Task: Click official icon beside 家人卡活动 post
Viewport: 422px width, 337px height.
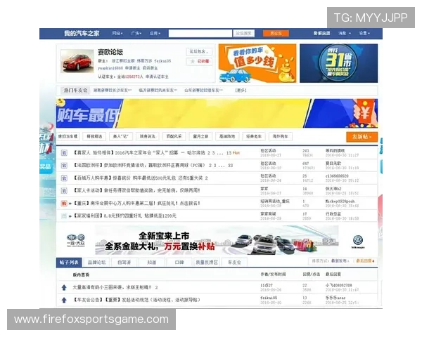Action: pos(64,191)
